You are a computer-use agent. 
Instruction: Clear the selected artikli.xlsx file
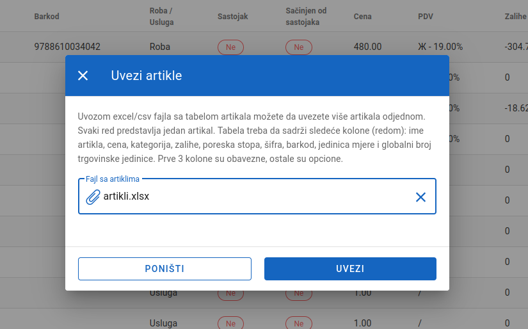(420, 197)
